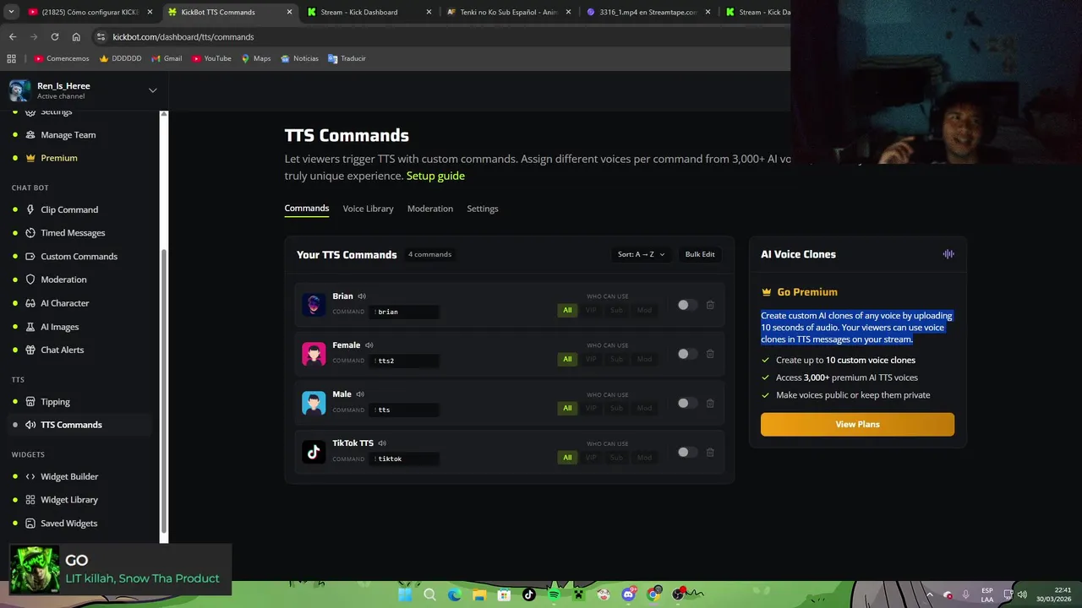Select the Commands tab
Viewport: 1082px width, 608px height.
pos(307,209)
